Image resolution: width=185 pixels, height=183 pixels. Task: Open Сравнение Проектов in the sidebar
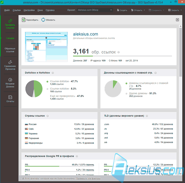point(10,65)
